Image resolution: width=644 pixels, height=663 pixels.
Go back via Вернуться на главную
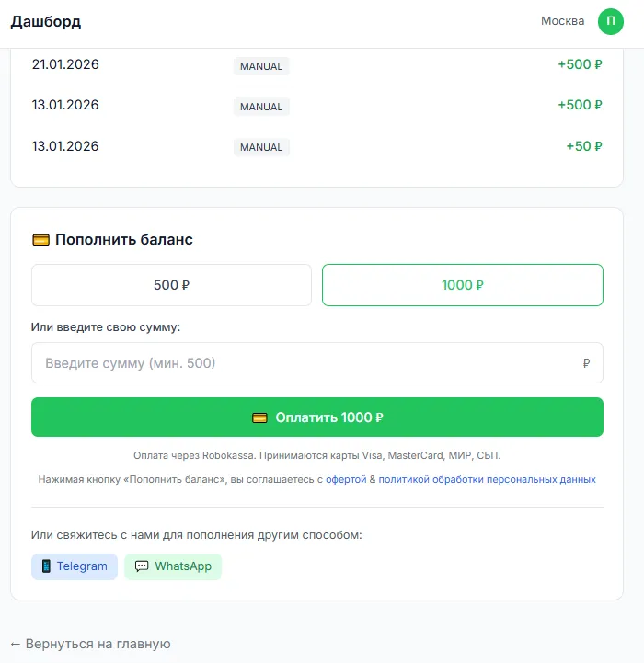90,644
